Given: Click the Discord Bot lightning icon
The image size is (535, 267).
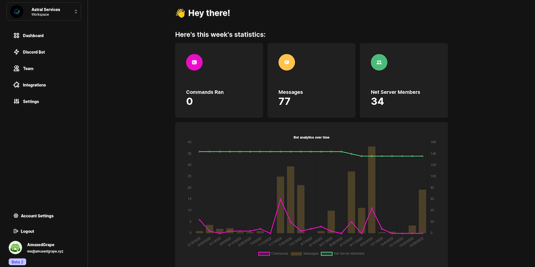Looking at the screenshot, I should (17, 52).
